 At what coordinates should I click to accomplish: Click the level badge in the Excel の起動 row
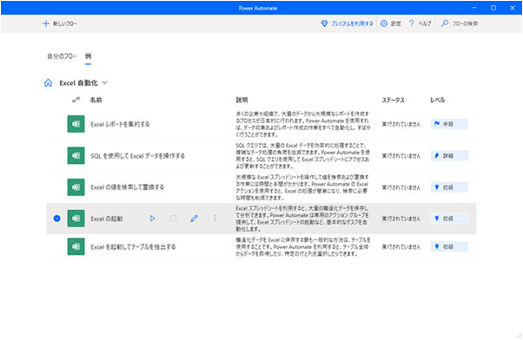pyautogui.click(x=449, y=219)
